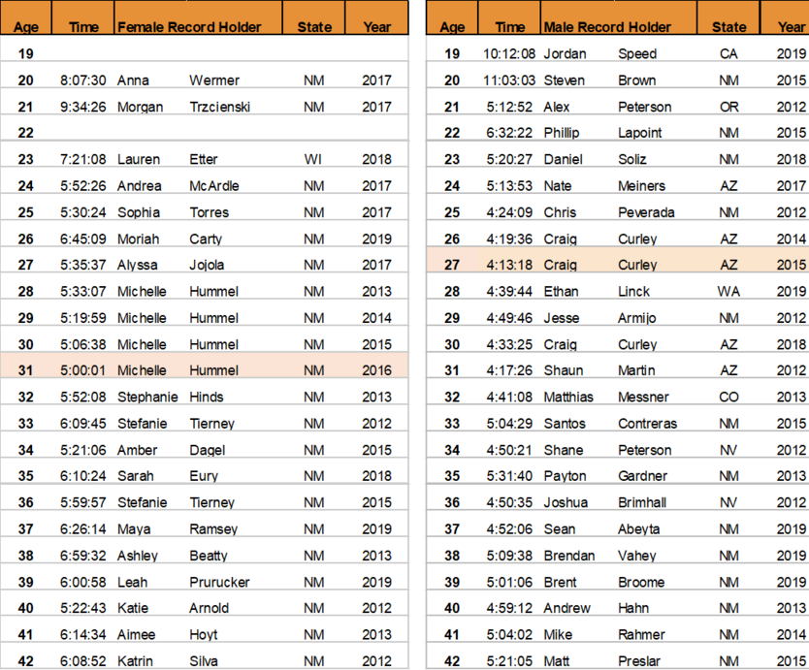Select the name Wermer
This screenshot has height=670, width=809.
pyautogui.click(x=214, y=80)
